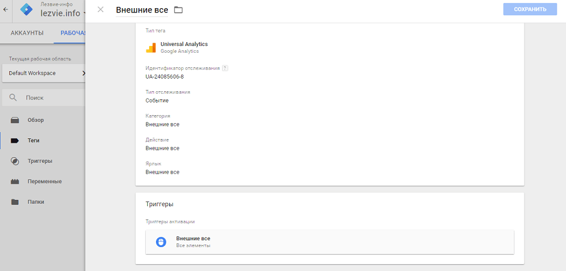
Task: Open the Триггеры sidebar item
Action: point(39,161)
